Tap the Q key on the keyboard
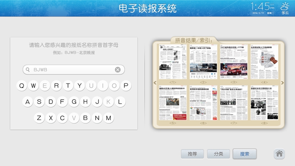 coord(21,86)
